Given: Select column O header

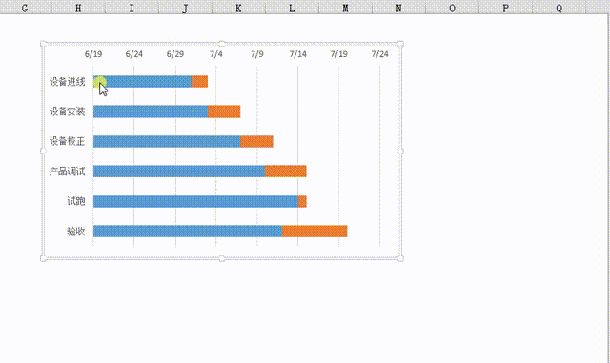Looking at the screenshot, I should tap(452, 8).
